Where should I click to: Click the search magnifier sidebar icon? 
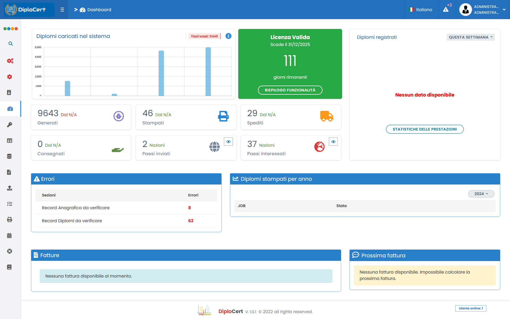pos(10,44)
